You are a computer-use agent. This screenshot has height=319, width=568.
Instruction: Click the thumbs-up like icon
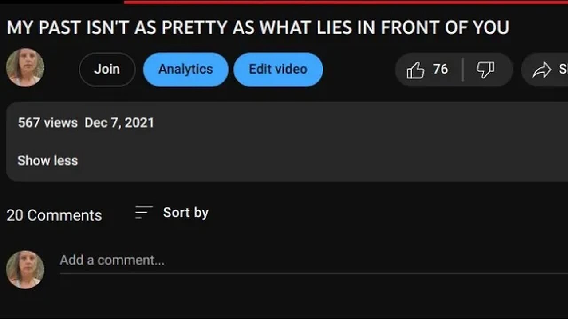(x=415, y=70)
